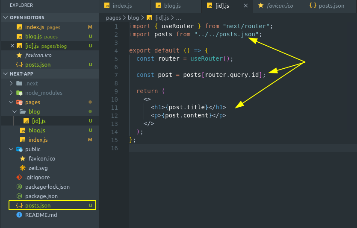
Task: Click star icon of favicon.ico in tree
Action: [x=23, y=158]
